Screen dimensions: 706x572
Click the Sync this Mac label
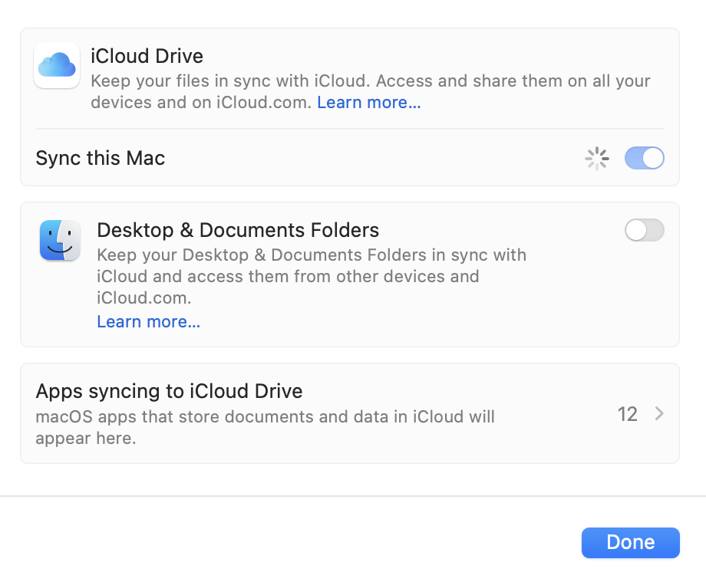100,159
